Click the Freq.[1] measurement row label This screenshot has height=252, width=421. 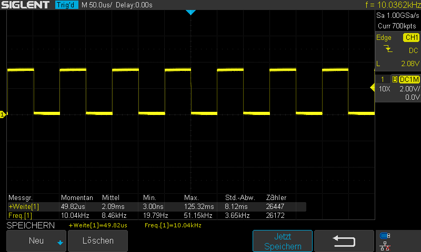pos(20,216)
